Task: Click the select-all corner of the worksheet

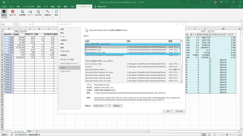Action: point(2,29)
